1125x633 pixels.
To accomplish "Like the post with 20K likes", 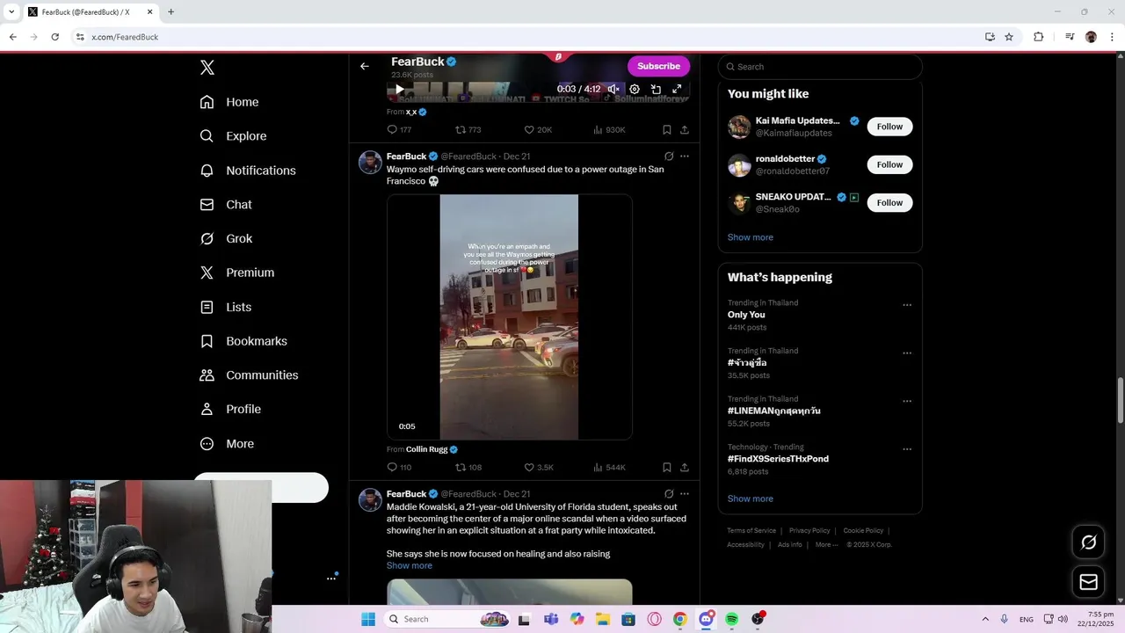I will click(538, 130).
